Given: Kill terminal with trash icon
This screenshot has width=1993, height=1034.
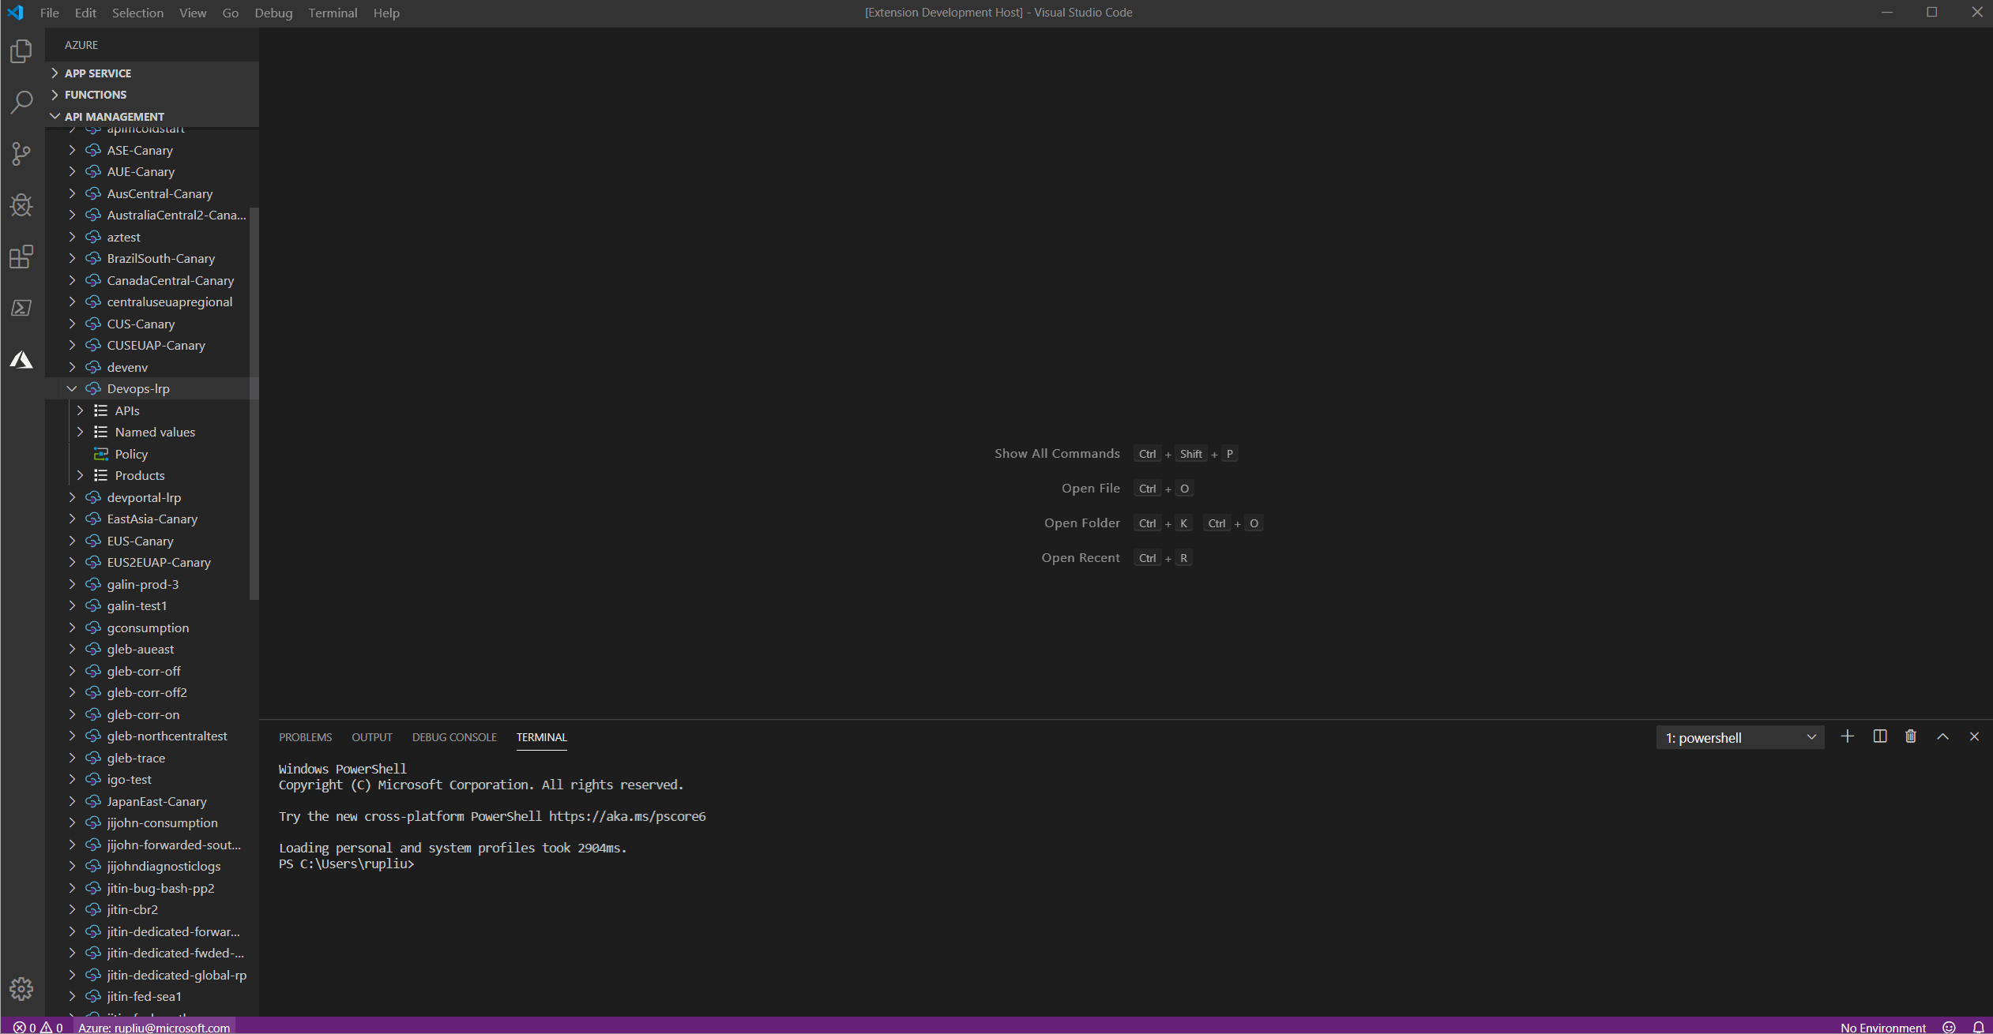Looking at the screenshot, I should (x=1910, y=736).
